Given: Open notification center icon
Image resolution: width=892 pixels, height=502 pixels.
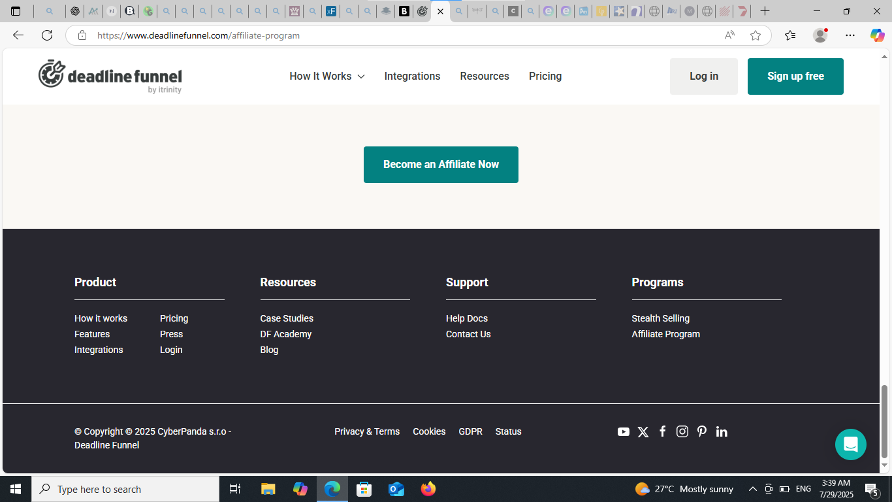Looking at the screenshot, I should [x=870, y=489].
